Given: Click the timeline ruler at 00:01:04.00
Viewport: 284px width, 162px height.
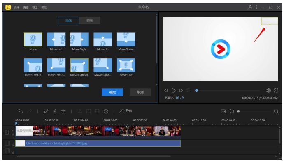Looking at the screenshot, I should (x=81, y=120).
